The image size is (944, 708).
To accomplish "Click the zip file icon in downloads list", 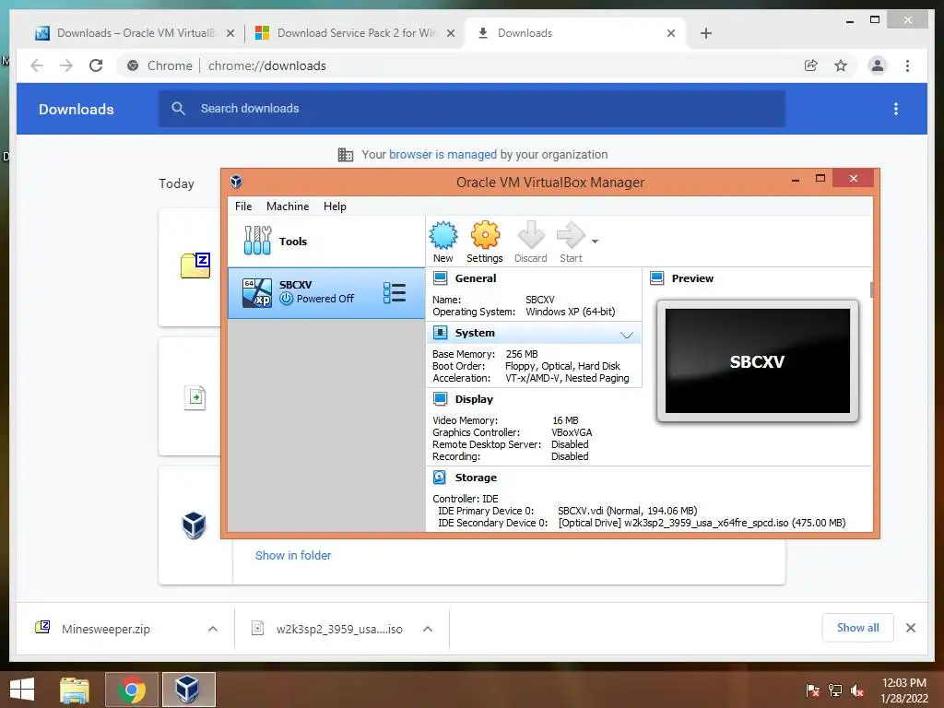I will point(195,265).
